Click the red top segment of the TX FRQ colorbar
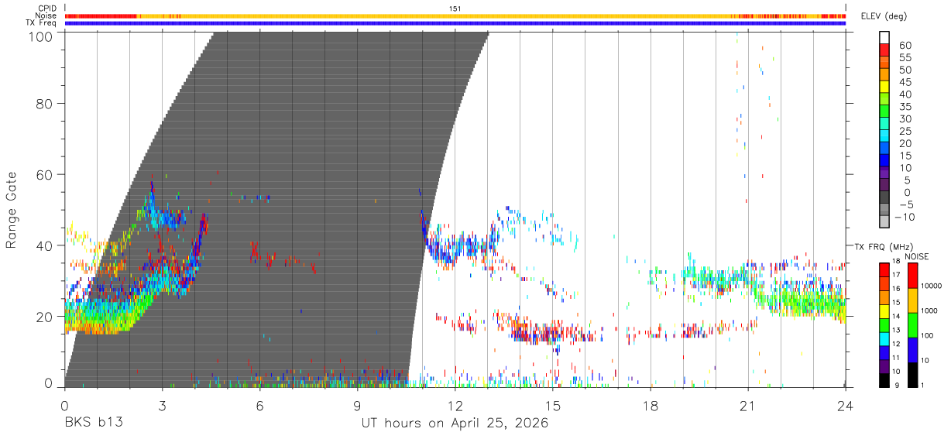The width and height of the screenshot is (951, 439). [x=884, y=269]
